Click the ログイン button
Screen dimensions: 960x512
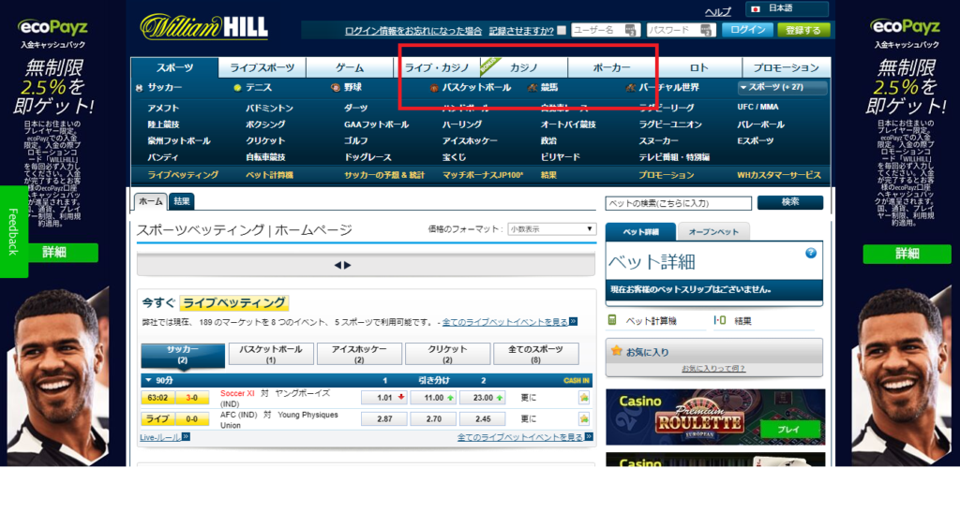pos(747,30)
